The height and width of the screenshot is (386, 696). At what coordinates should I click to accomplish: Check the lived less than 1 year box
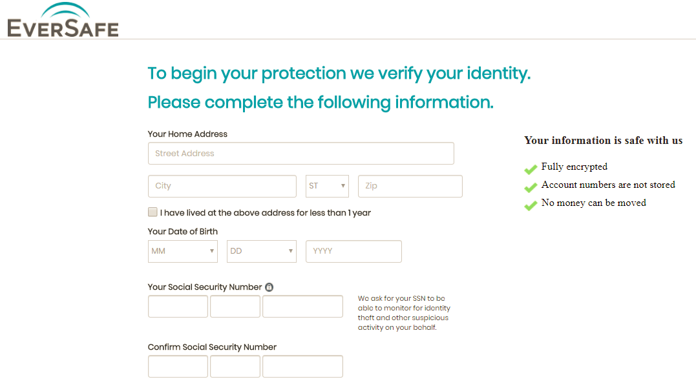[153, 212]
